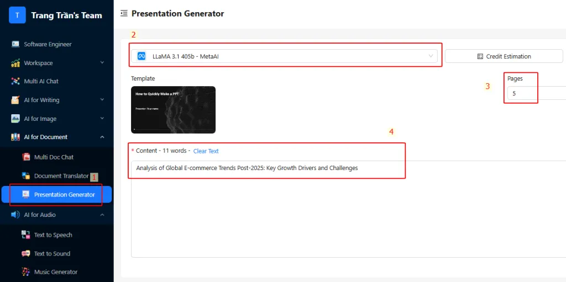Click the AI for Image picture icon
Viewport: 566px width, 282px height.
pos(15,119)
